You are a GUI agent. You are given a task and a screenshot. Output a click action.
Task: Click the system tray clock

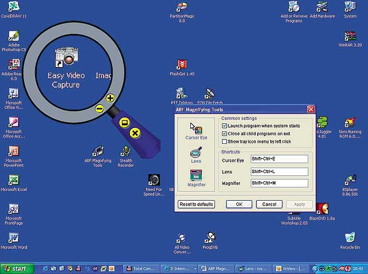click(359, 269)
